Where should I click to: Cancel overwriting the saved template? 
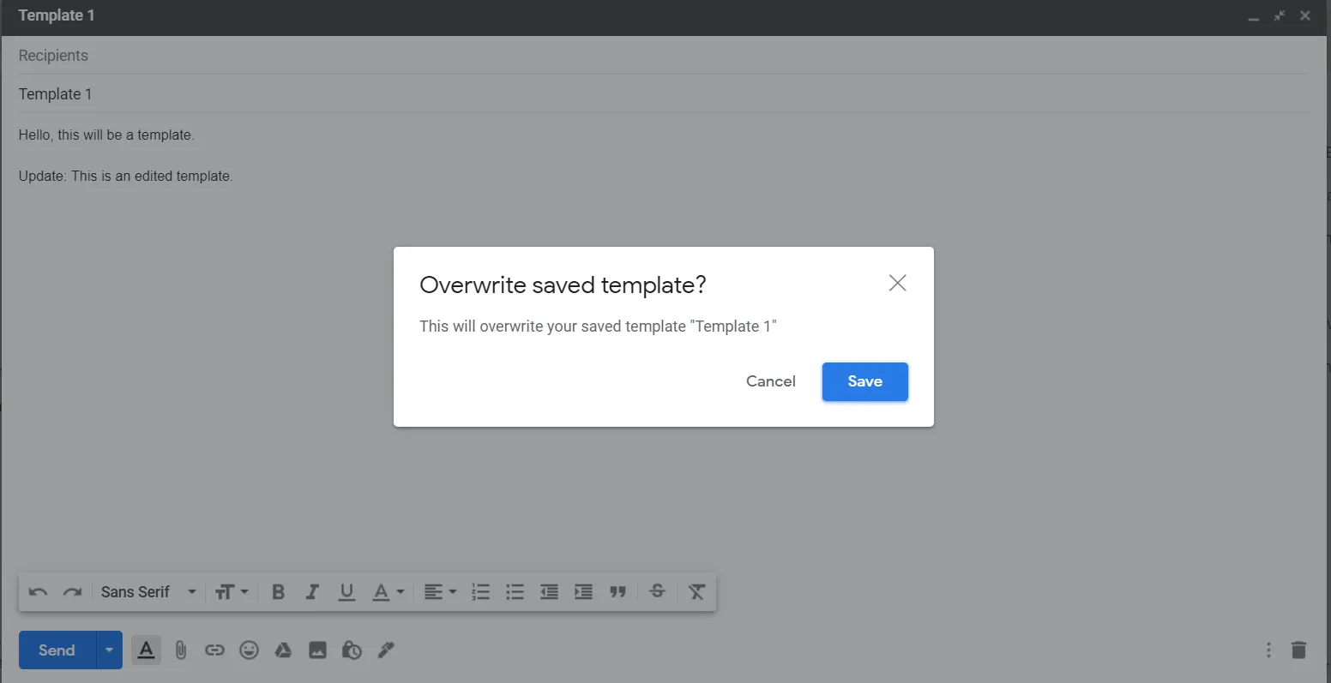pyautogui.click(x=770, y=382)
